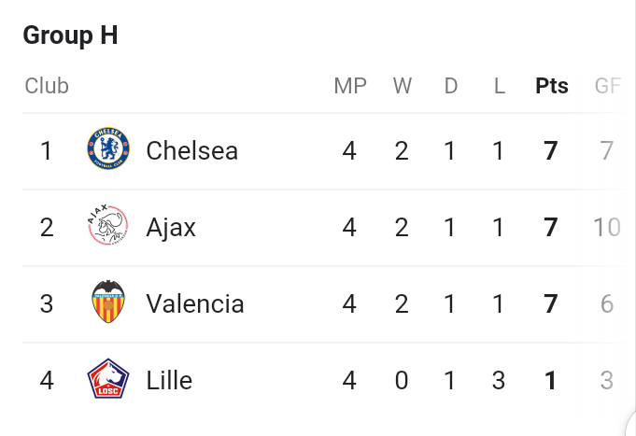This screenshot has width=636, height=436.
Task: Click Chelsea's points value of 7
Action: click(x=550, y=151)
